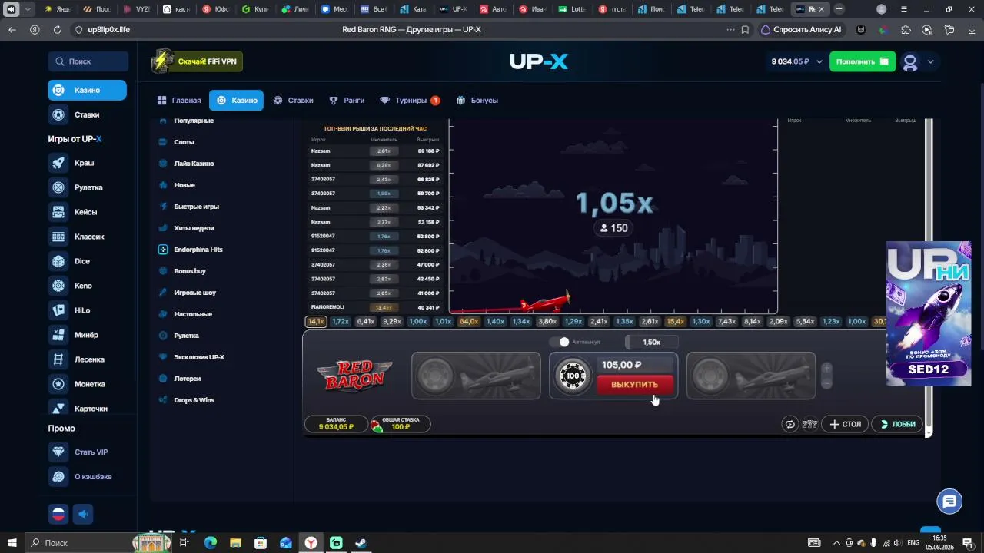
Task: Select the Drops & Wins category
Action: [194, 400]
